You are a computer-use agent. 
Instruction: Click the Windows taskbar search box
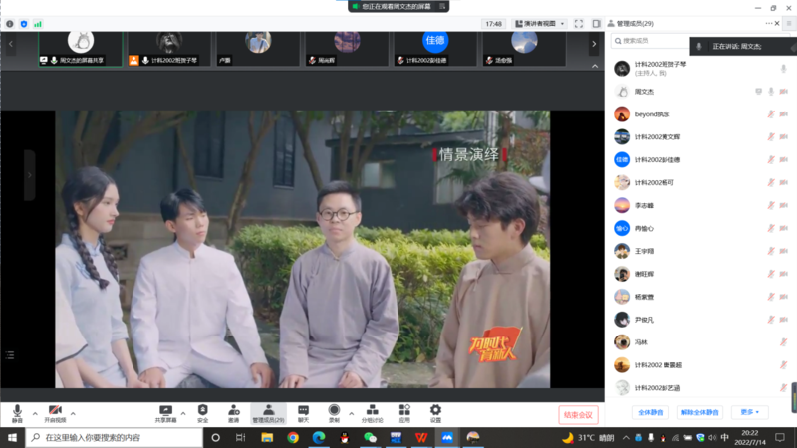[114, 437]
